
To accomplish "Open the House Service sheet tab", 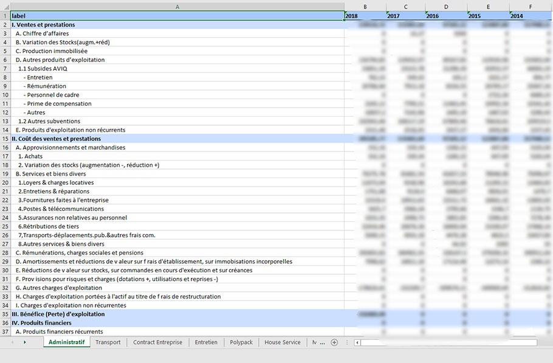I will [x=283, y=343].
